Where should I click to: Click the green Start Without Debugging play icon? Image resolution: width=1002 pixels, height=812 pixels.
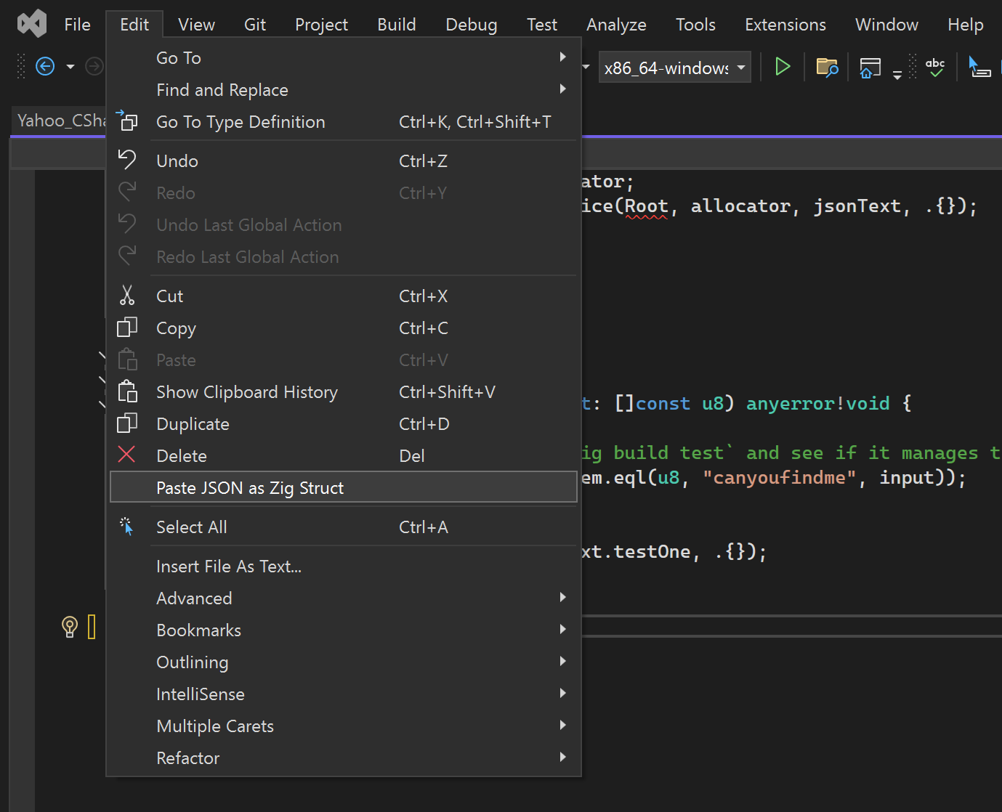coord(782,68)
